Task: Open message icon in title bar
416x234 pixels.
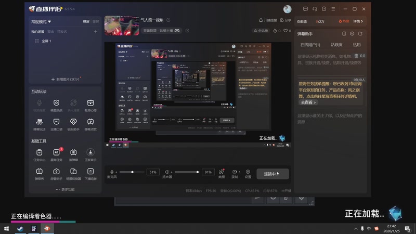Action: [x=305, y=9]
